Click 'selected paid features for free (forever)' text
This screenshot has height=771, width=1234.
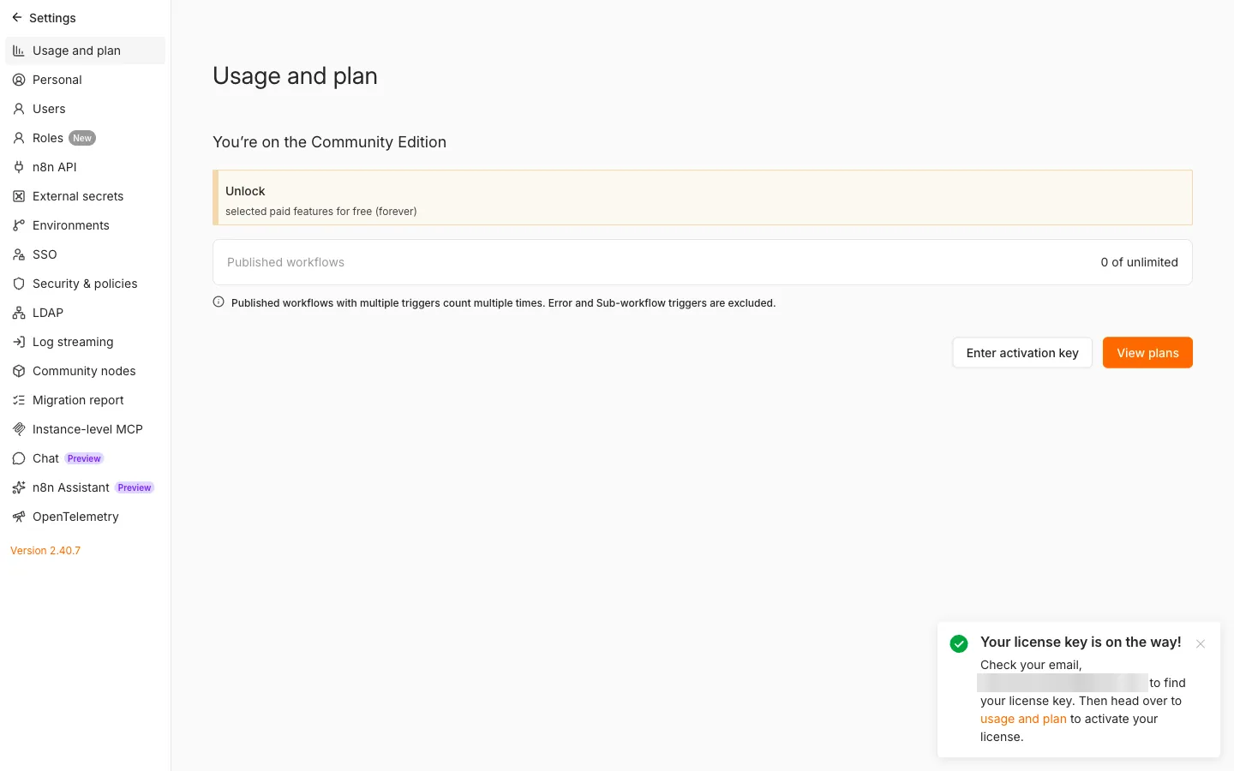pyautogui.click(x=320, y=212)
